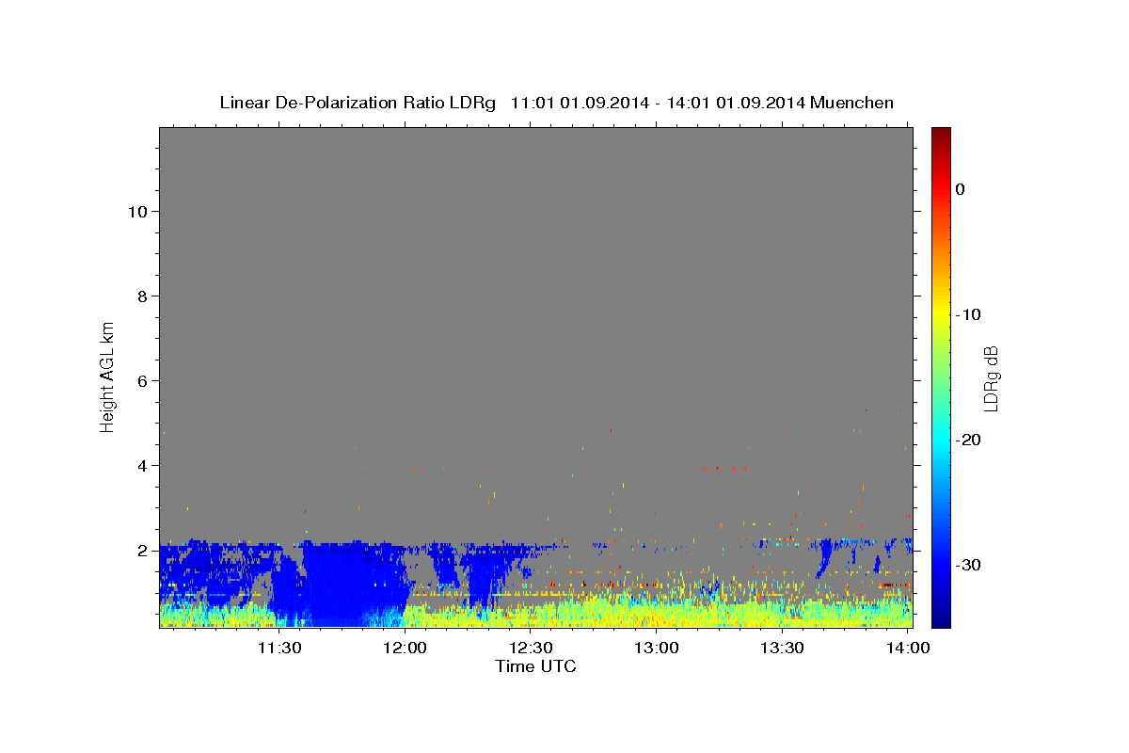
Task: Click the colorbar label '0'
Action: 961,189
